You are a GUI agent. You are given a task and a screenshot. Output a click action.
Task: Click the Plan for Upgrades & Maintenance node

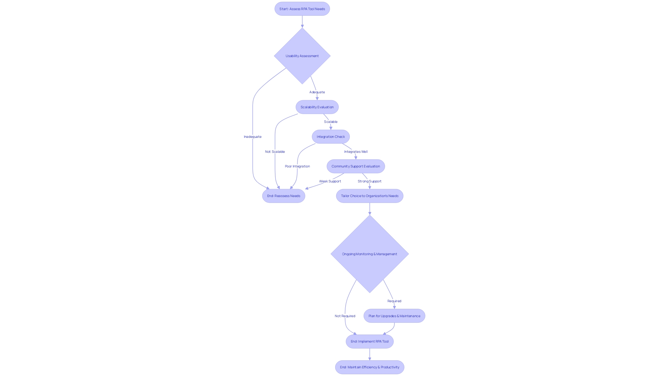click(x=394, y=315)
